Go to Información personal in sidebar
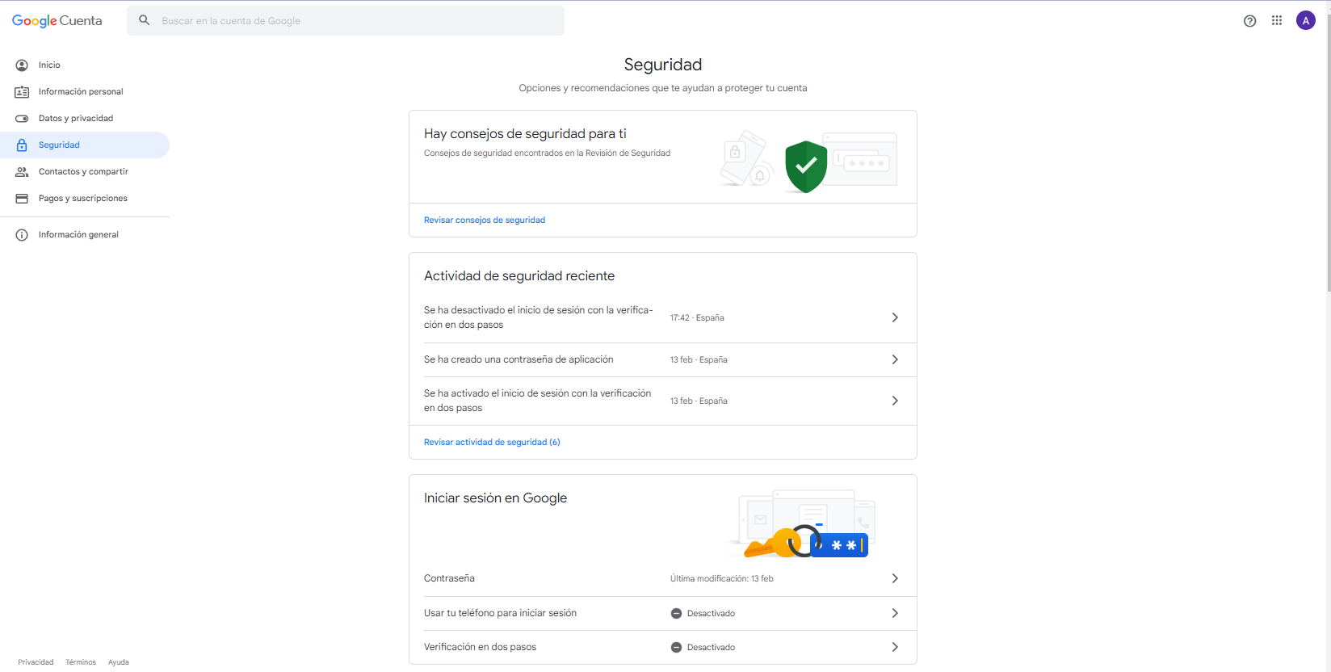This screenshot has width=1331, height=672. point(81,92)
